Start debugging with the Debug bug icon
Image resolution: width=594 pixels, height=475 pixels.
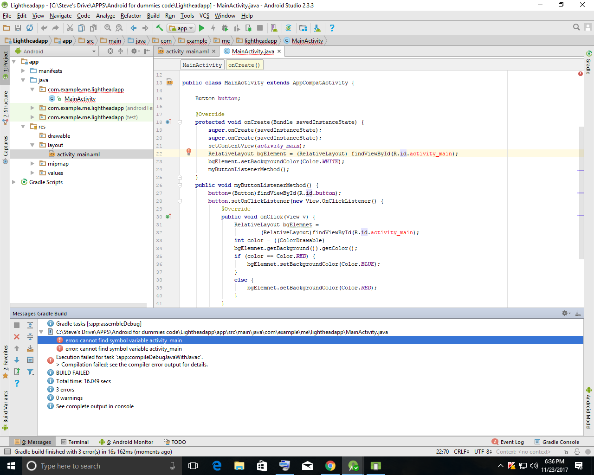tap(225, 28)
